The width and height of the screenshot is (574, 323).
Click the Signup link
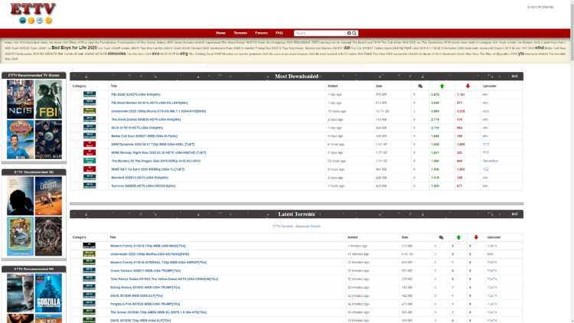click(548, 7)
